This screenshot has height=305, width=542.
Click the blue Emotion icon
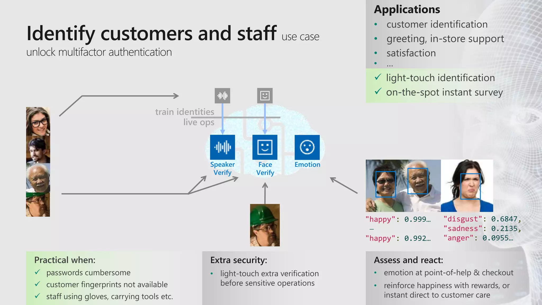(x=307, y=147)
